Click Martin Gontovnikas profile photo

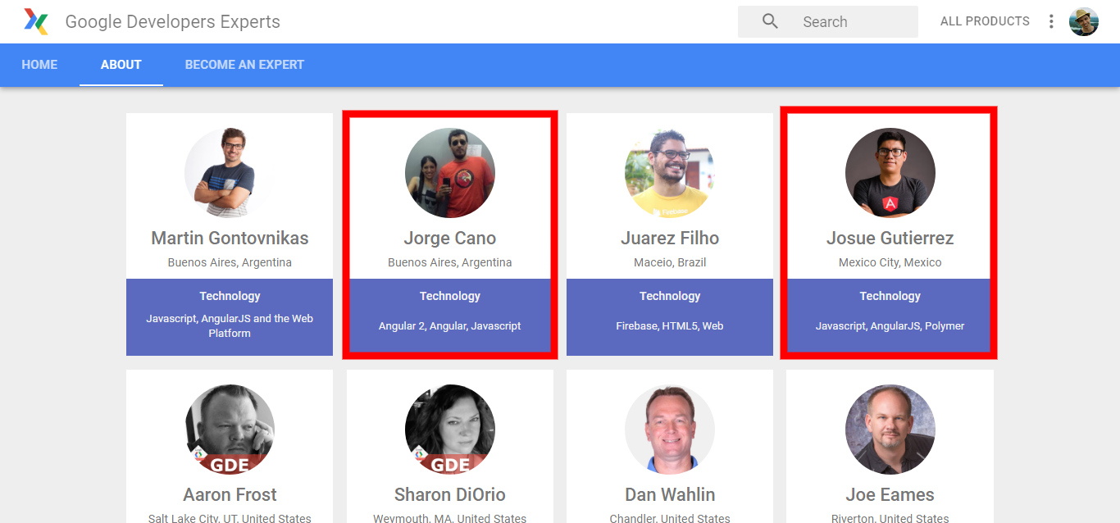tap(230, 172)
